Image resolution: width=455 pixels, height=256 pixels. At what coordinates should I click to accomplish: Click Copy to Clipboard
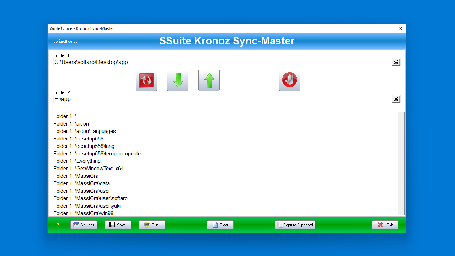295,225
